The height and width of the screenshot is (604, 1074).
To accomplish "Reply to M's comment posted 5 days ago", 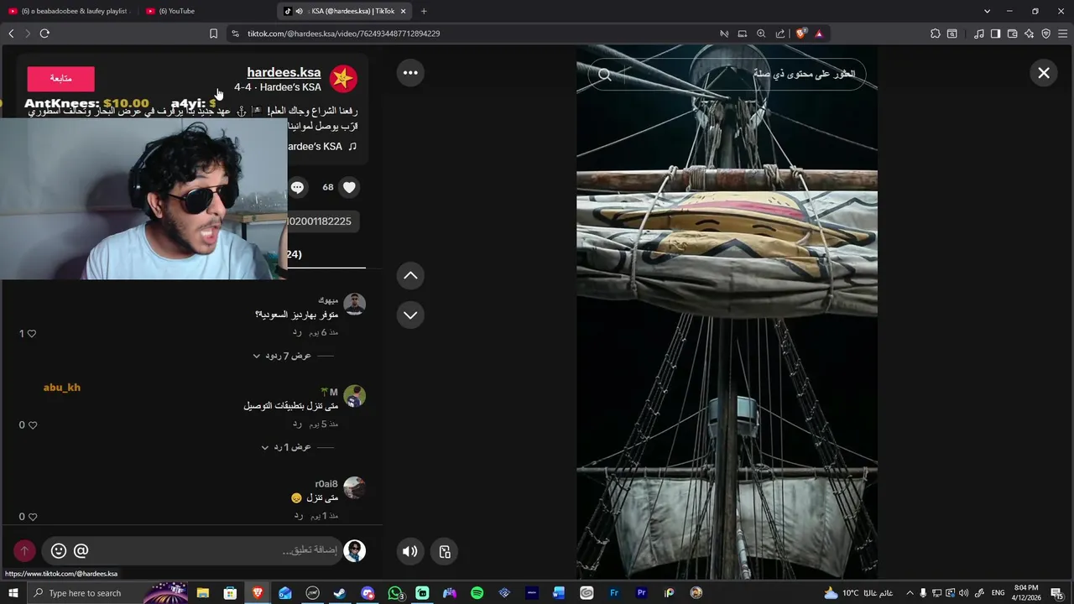I will 297,424.
